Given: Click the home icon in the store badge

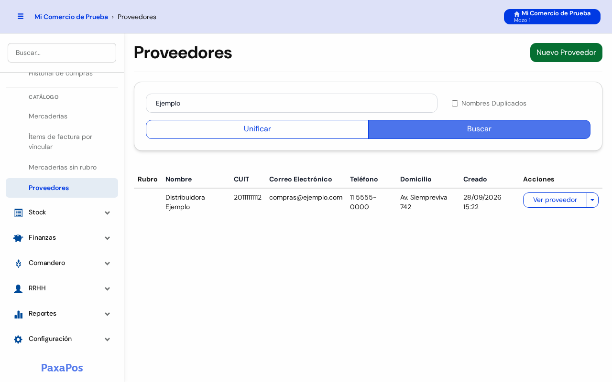Looking at the screenshot, I should (x=517, y=14).
